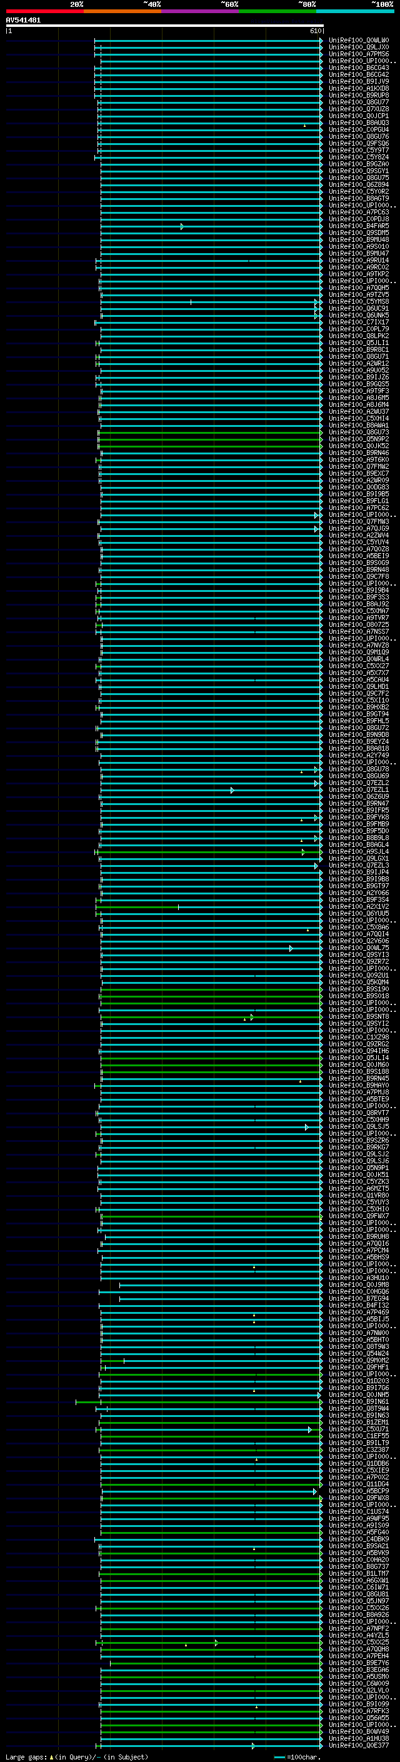Select the UniRef100_B8AGT9 label

pyautogui.click(x=359, y=198)
